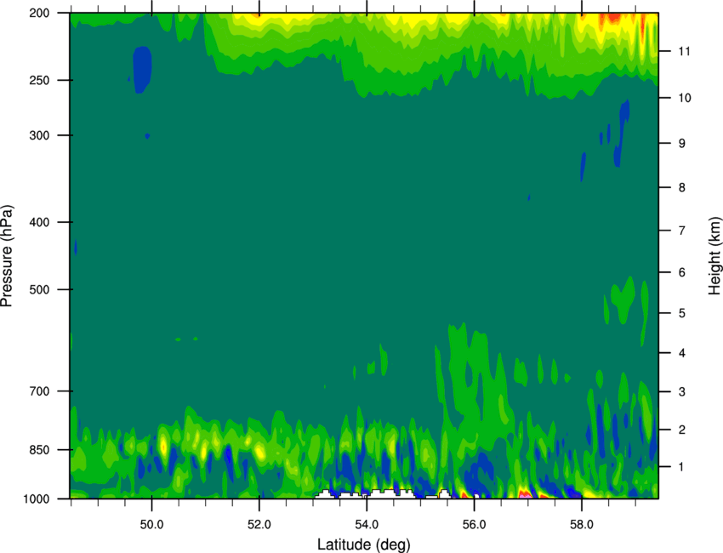Click the 250 pressure axis label
This screenshot has width=723, height=553.
pos(39,80)
